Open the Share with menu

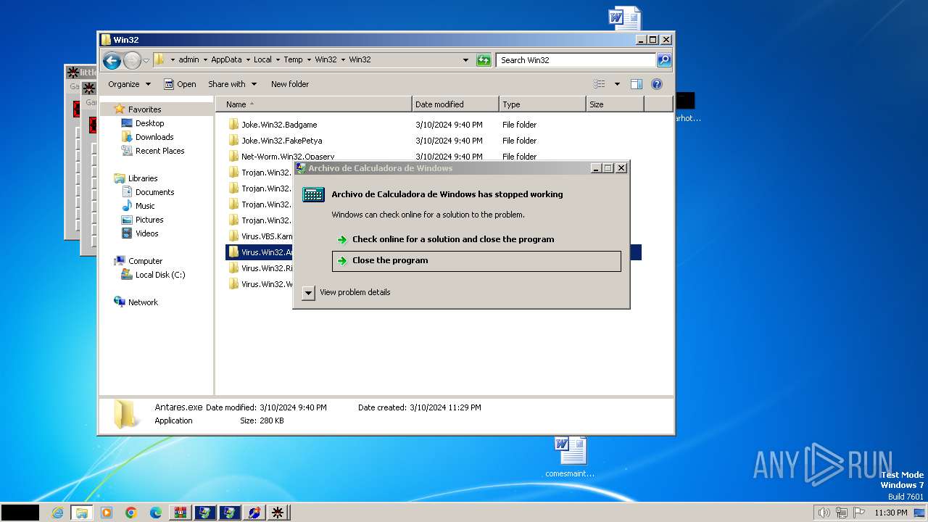point(232,84)
